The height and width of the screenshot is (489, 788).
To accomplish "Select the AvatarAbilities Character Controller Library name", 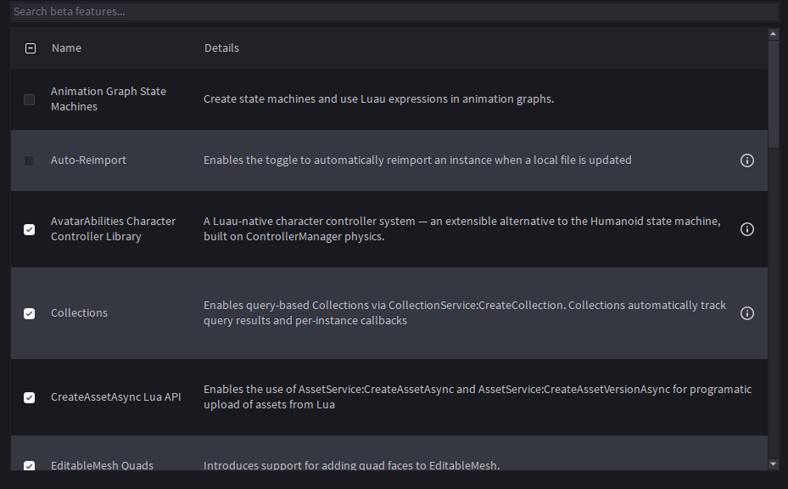I will 113,229.
